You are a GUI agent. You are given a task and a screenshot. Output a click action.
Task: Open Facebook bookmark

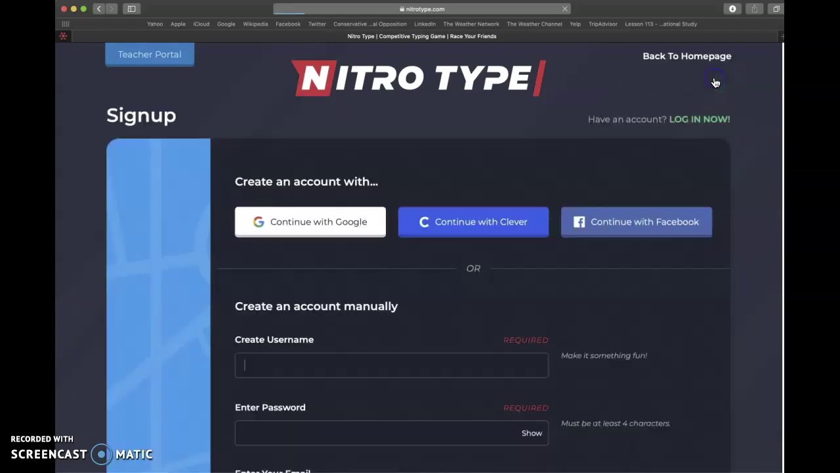click(288, 24)
